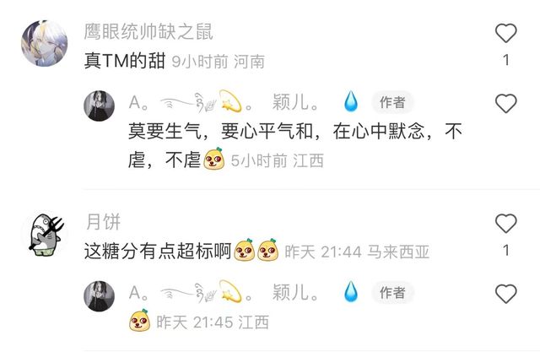Image resolution: width=540 pixels, height=352 pixels.
Task: Open 鹰眼统帅缺之鼠's profile avatar
Action: click(x=45, y=43)
